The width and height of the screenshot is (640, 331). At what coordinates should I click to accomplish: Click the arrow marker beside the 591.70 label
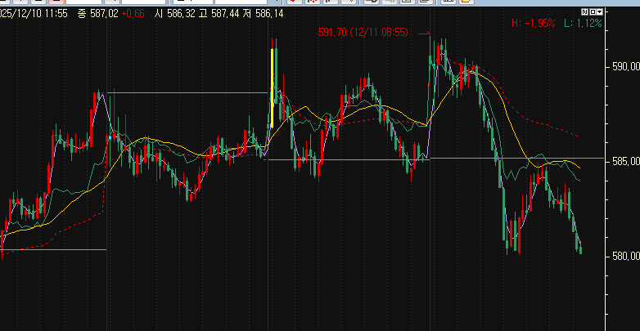(423, 33)
